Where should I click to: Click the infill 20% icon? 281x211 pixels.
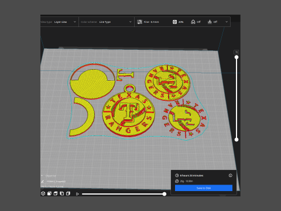(174, 22)
